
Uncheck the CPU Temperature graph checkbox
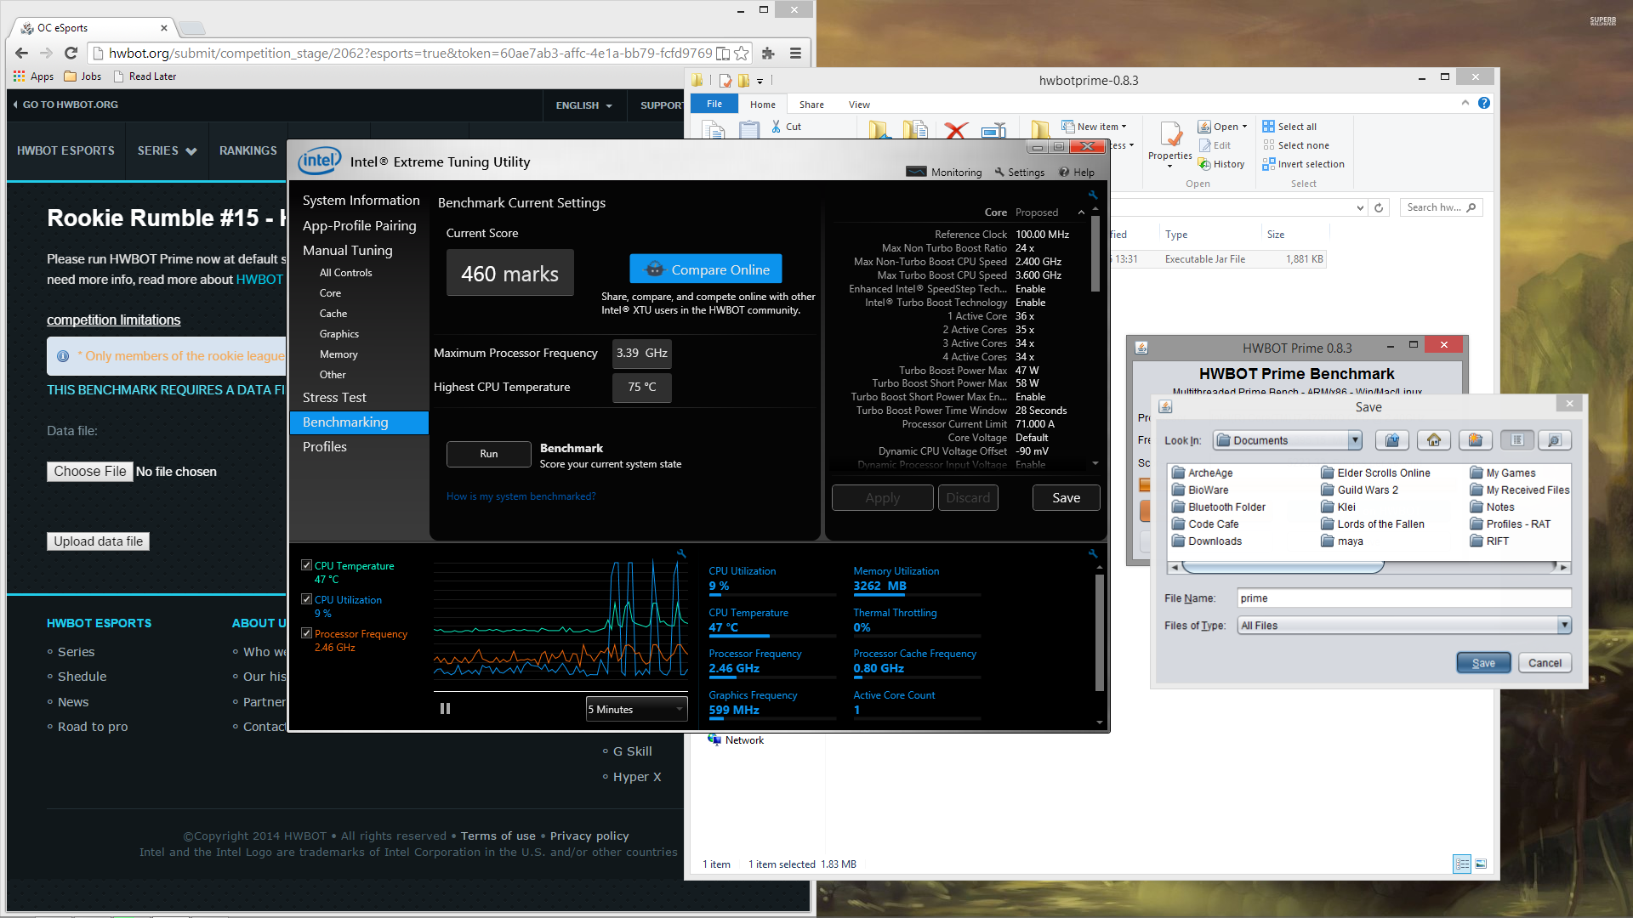[307, 565]
